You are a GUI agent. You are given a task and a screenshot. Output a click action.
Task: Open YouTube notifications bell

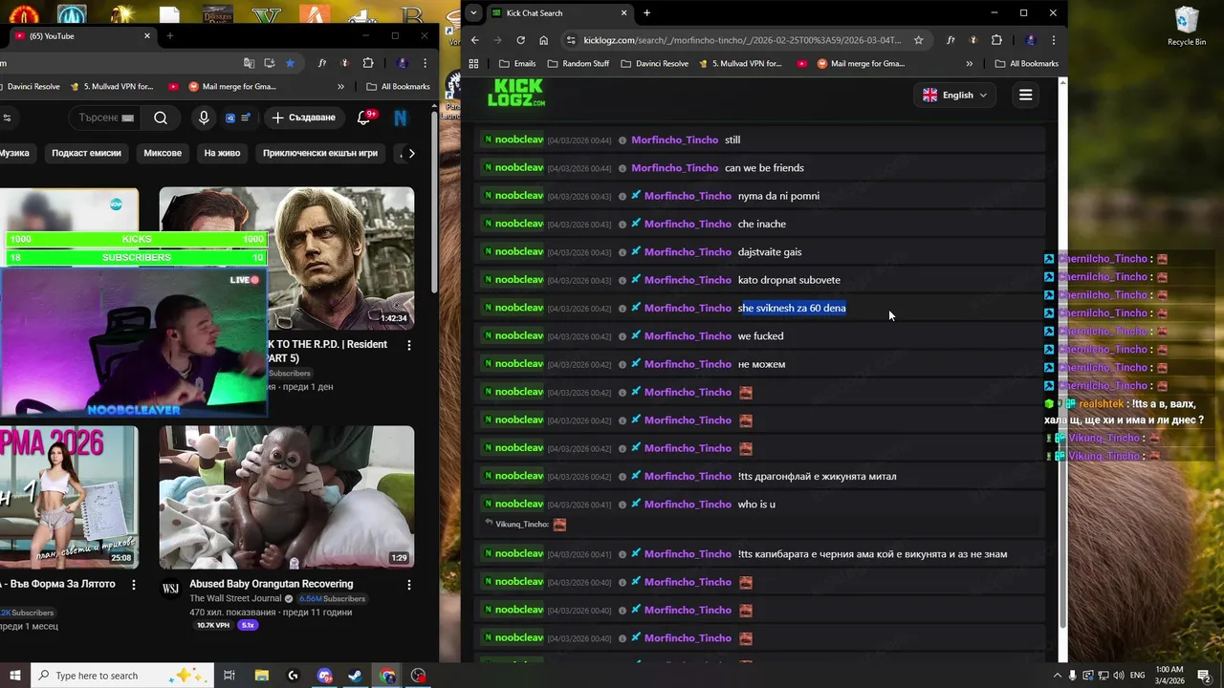pos(363,118)
